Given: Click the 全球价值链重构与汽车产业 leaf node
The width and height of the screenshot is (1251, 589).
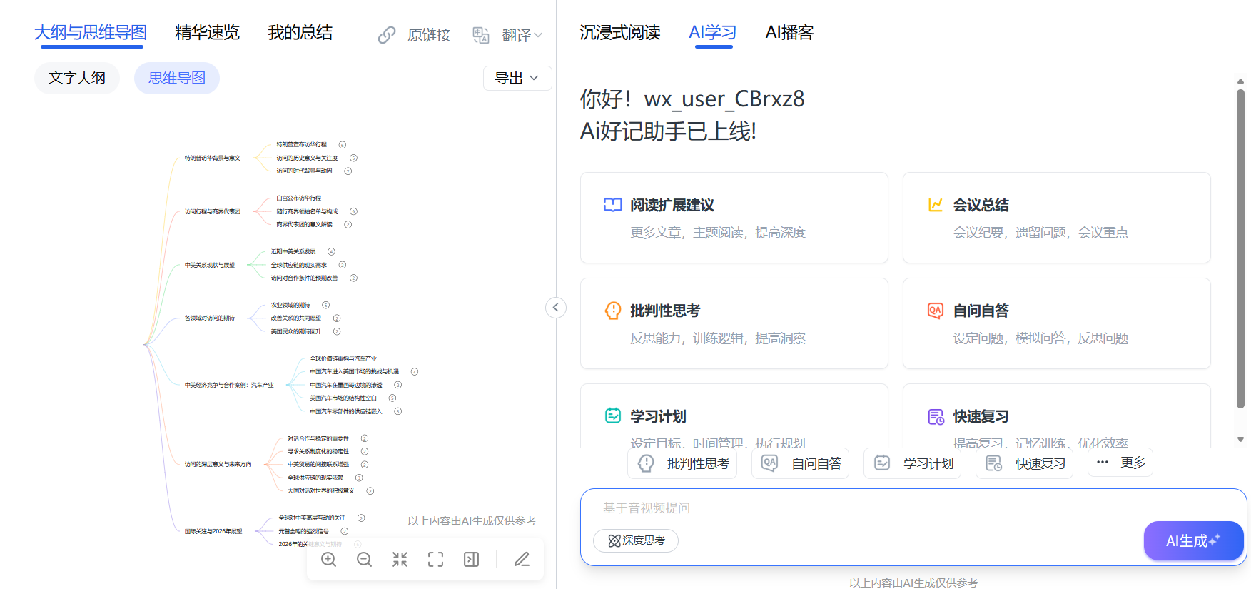Looking at the screenshot, I should [x=343, y=359].
